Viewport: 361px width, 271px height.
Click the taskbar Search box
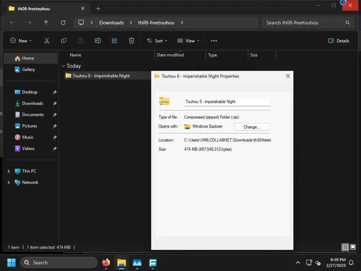59,263
